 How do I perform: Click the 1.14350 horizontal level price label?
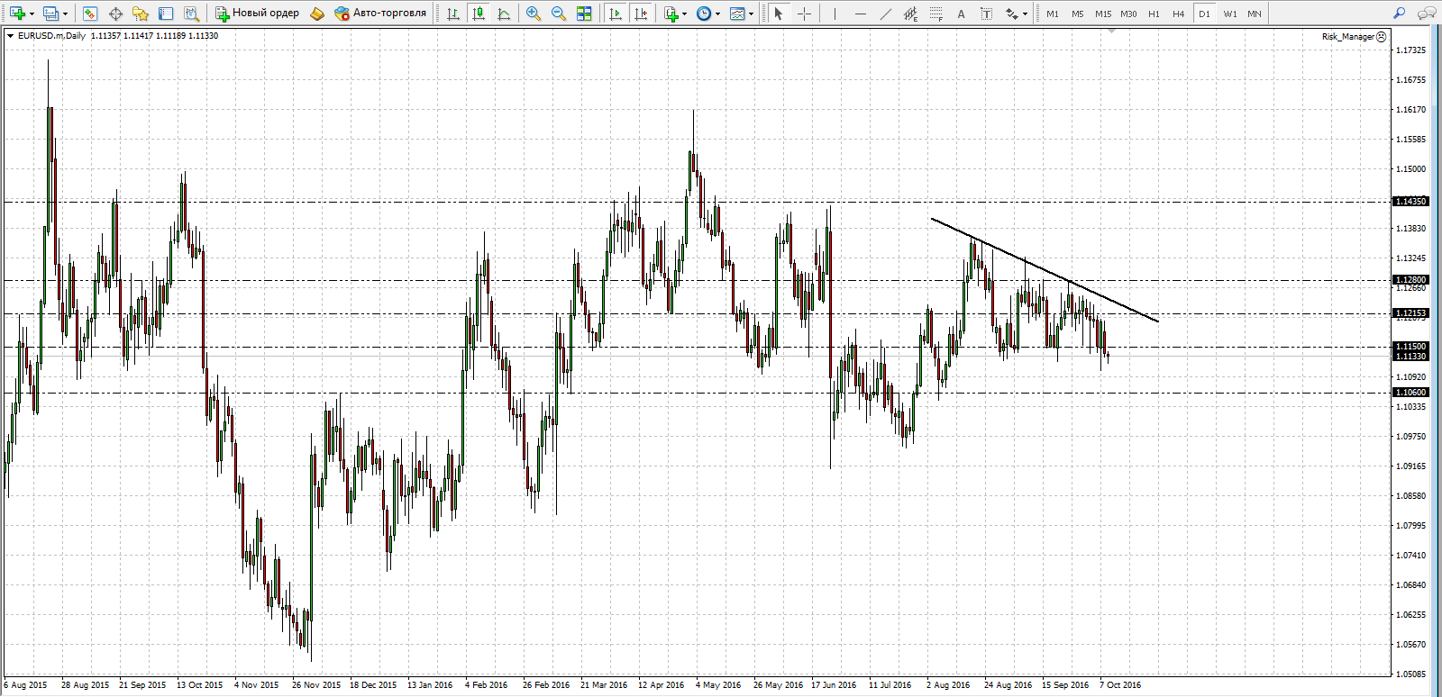click(1410, 202)
